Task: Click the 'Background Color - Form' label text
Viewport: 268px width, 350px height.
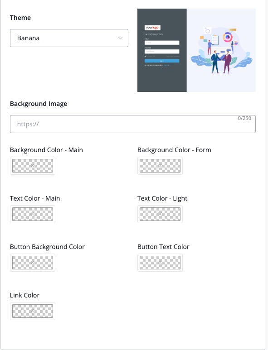Action: [174, 150]
